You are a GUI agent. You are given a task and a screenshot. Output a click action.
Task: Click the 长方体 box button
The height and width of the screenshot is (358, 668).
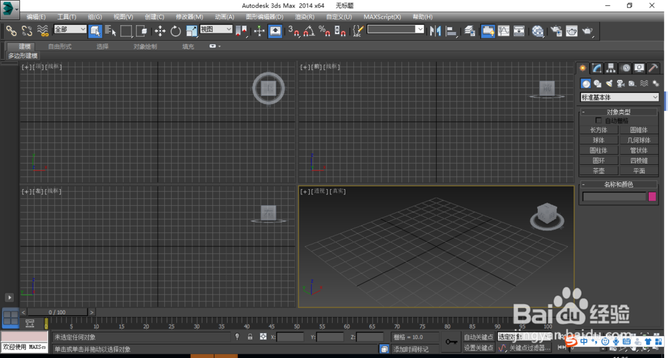pos(599,130)
